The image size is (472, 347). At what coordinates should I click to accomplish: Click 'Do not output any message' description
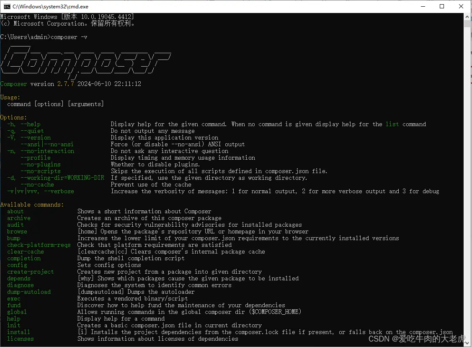(x=152, y=131)
